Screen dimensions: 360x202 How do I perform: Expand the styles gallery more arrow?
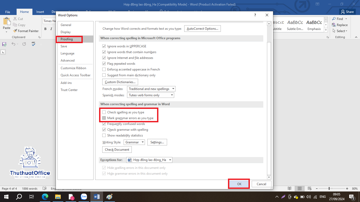point(326,30)
